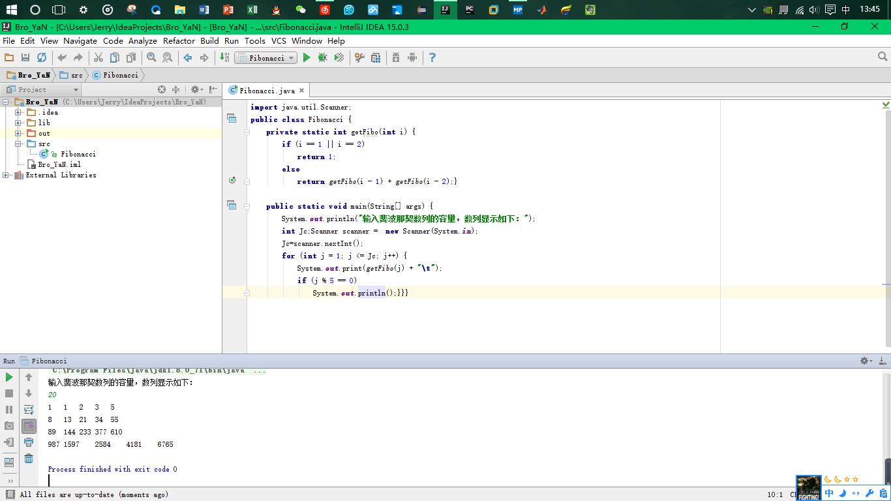The image size is (891, 501).
Task: Open the VCS menu
Action: (279, 40)
